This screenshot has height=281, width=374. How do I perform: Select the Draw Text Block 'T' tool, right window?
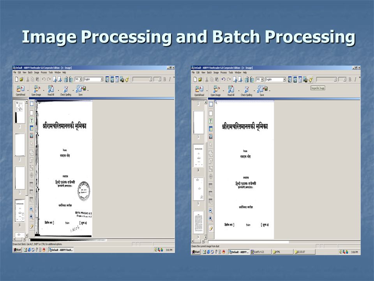pyautogui.click(x=211, y=121)
